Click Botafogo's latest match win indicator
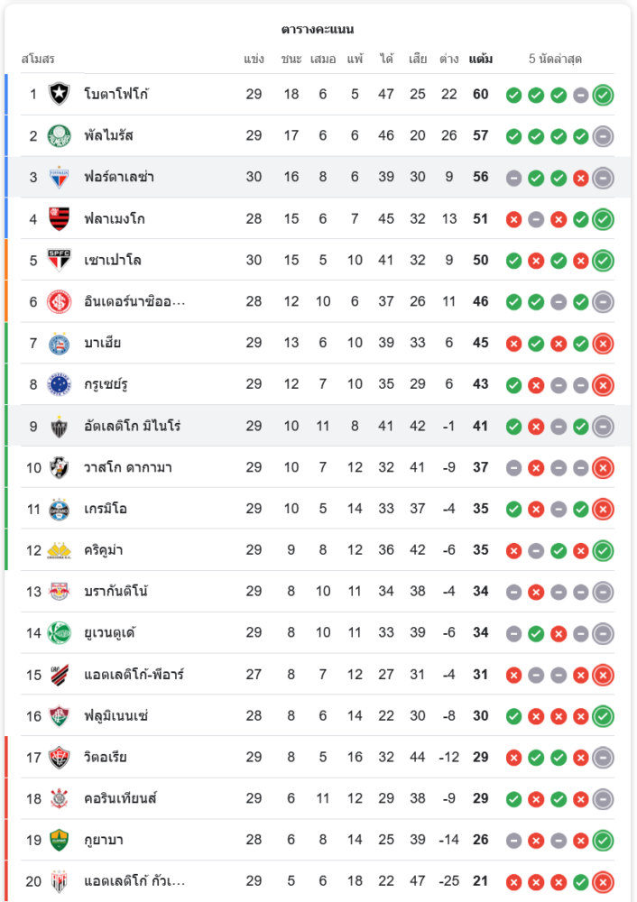Image resolution: width=637 pixels, height=902 pixels. [604, 95]
